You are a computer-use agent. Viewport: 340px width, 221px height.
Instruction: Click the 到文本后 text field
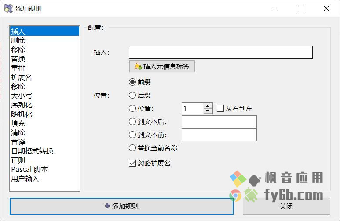219,122
